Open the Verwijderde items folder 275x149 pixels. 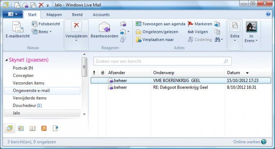30,98
